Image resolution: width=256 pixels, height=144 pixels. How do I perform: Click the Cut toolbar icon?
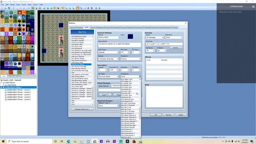14,8
